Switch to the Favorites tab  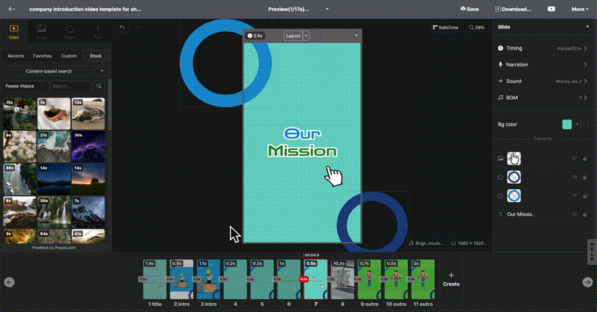click(42, 56)
